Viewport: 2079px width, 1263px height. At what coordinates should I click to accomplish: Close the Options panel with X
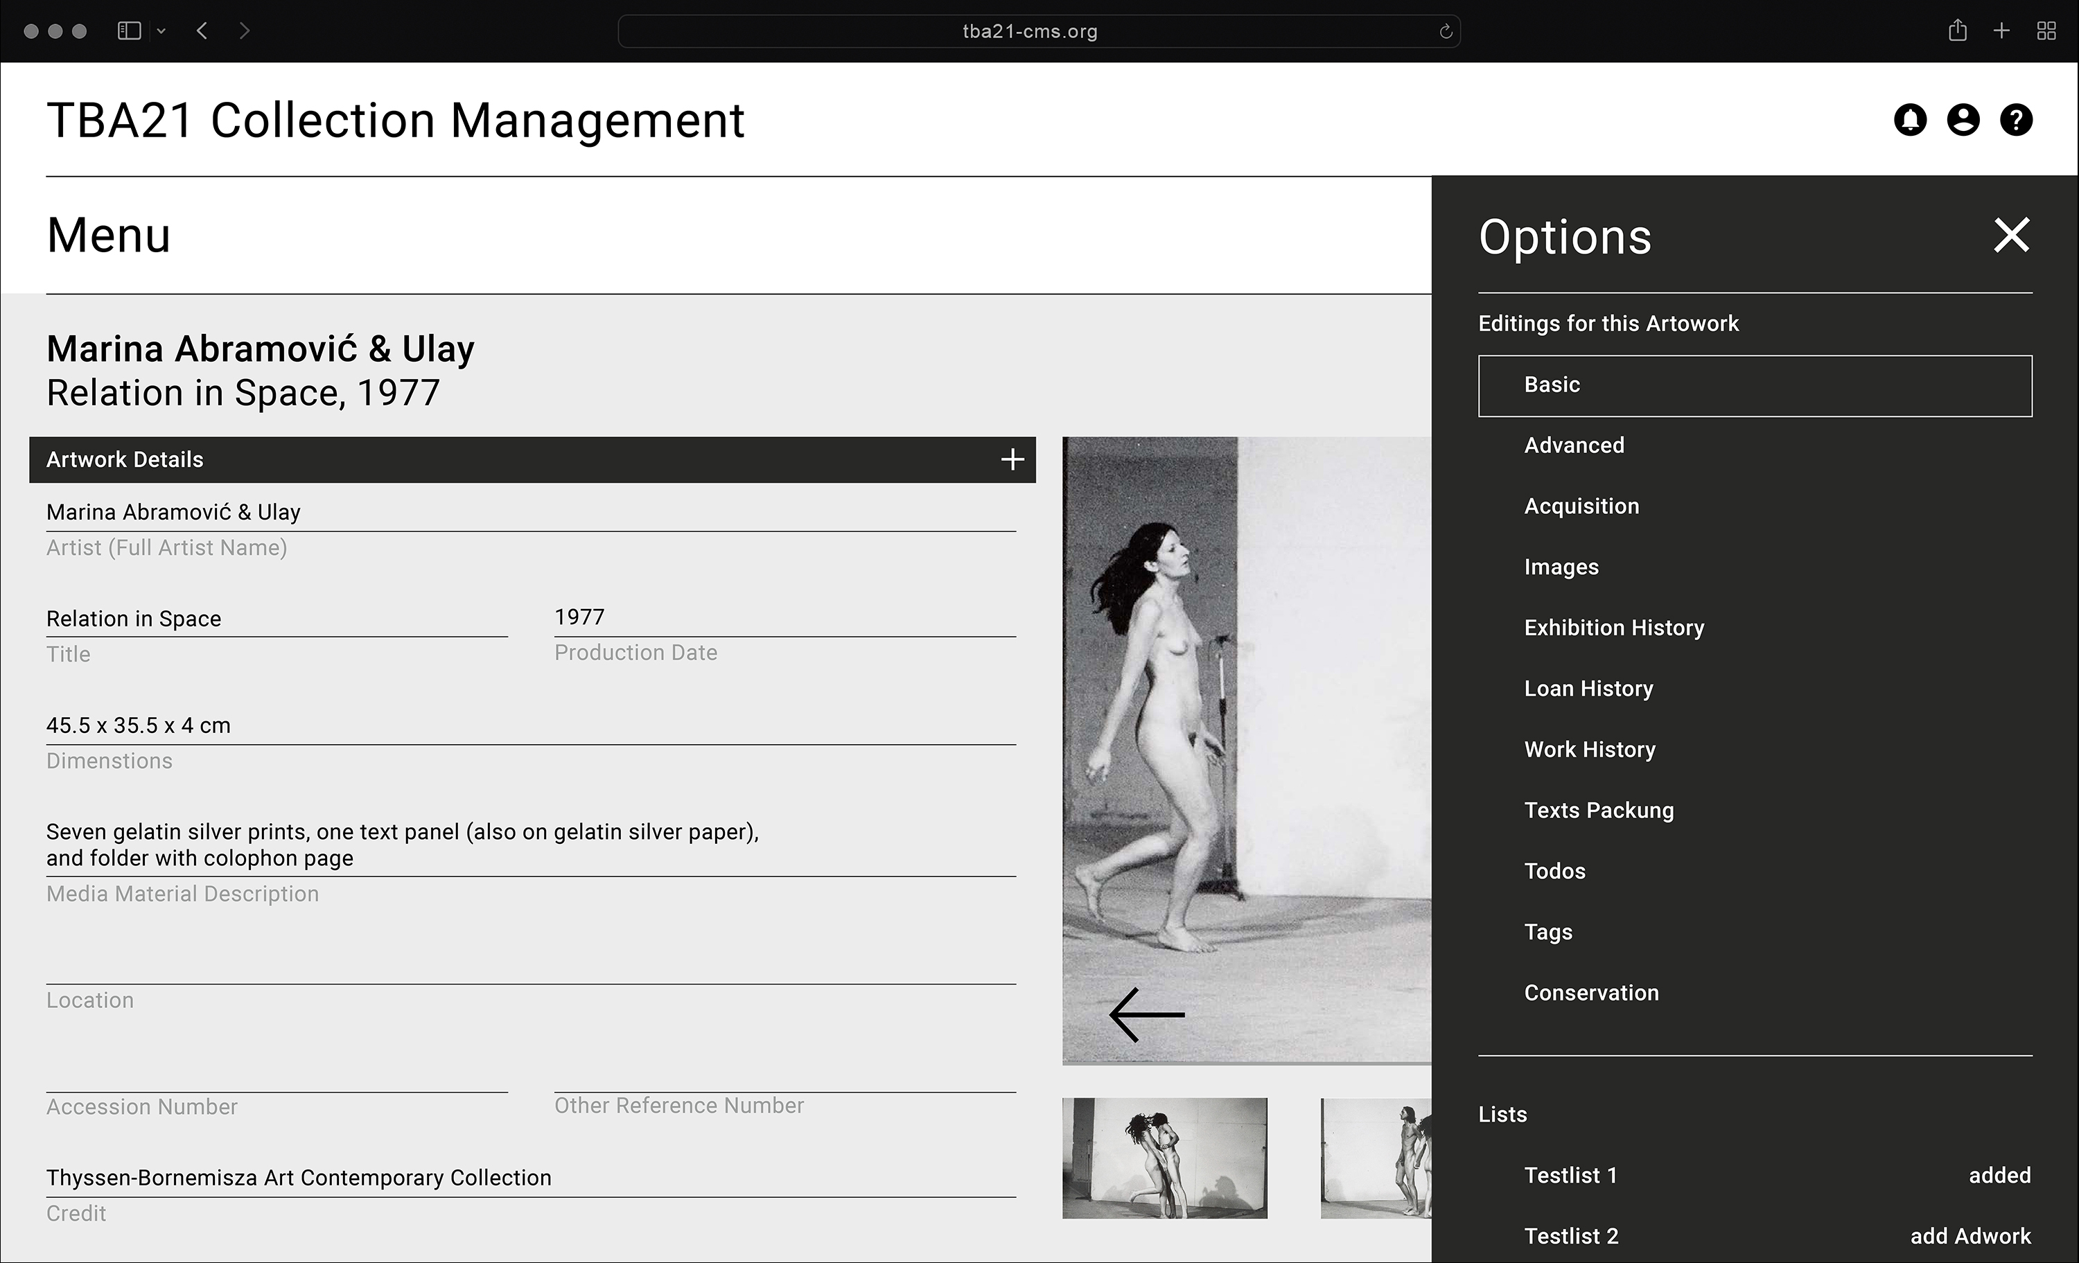[2012, 235]
